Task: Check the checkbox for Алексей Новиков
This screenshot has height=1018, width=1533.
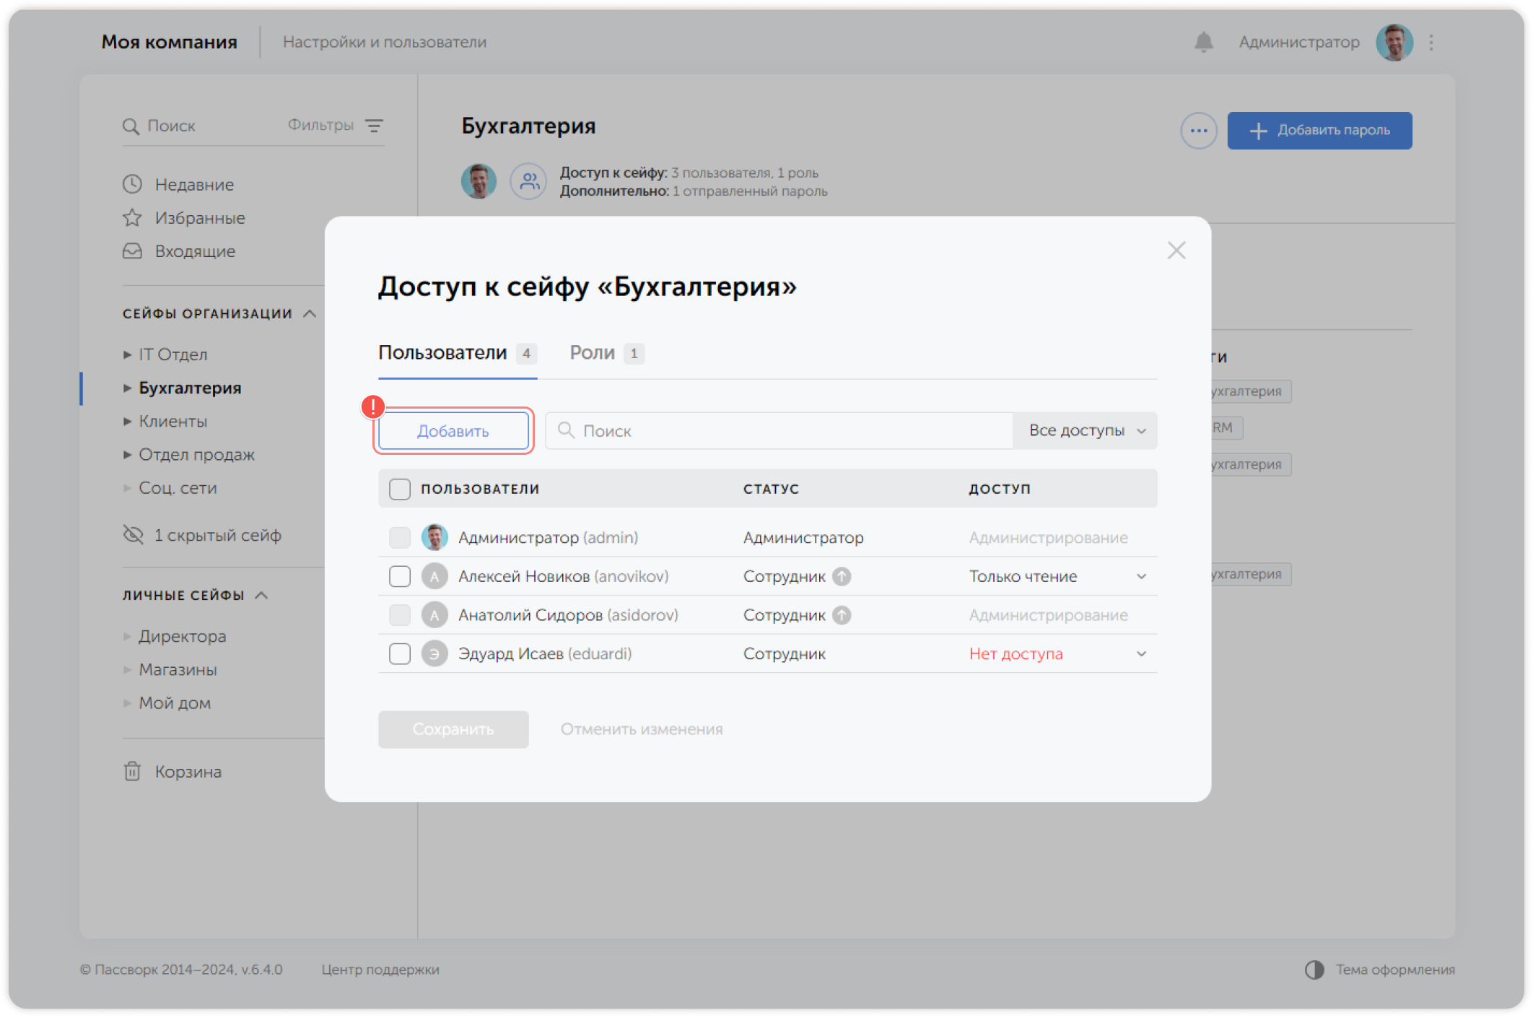Action: 399,576
